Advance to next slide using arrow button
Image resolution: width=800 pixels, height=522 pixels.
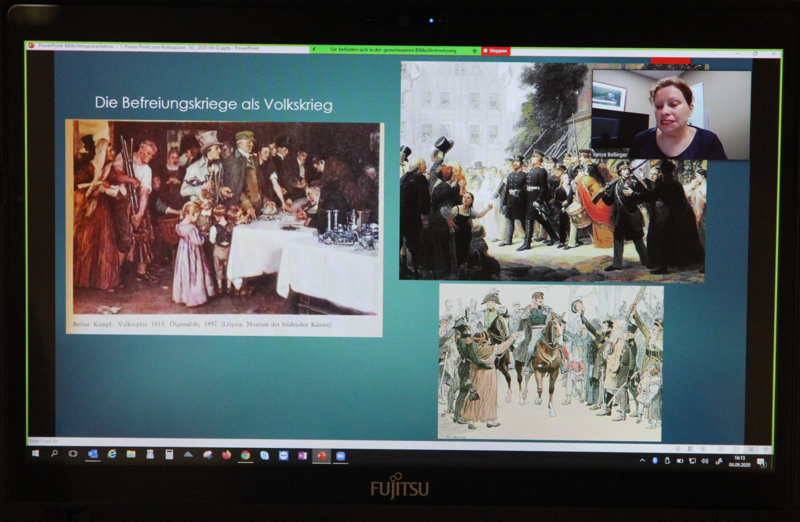tap(703, 449)
